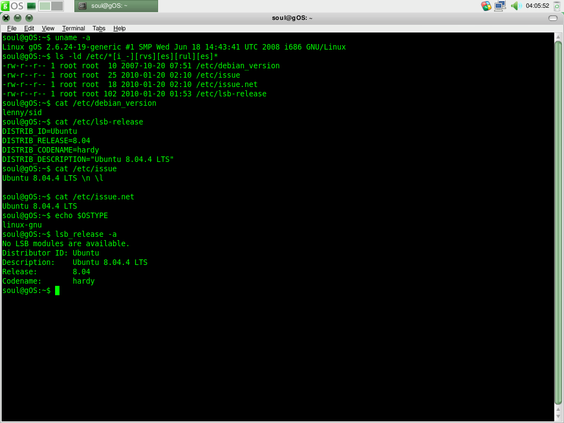Click the green cursor at the last prompt
The height and width of the screenshot is (423, 564).
pos(57,291)
